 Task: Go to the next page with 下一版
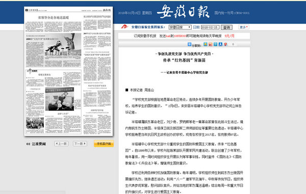click(80, 144)
